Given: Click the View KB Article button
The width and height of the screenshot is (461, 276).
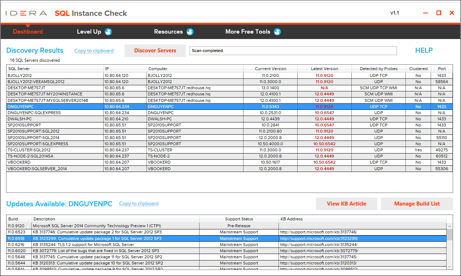Looking at the screenshot, I should pyautogui.click(x=346, y=204).
